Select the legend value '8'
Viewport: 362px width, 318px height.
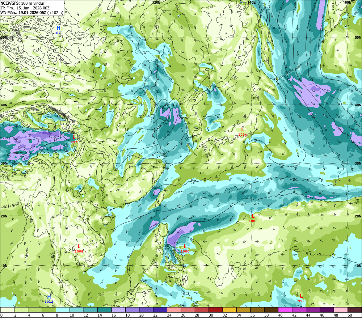click(57, 315)
